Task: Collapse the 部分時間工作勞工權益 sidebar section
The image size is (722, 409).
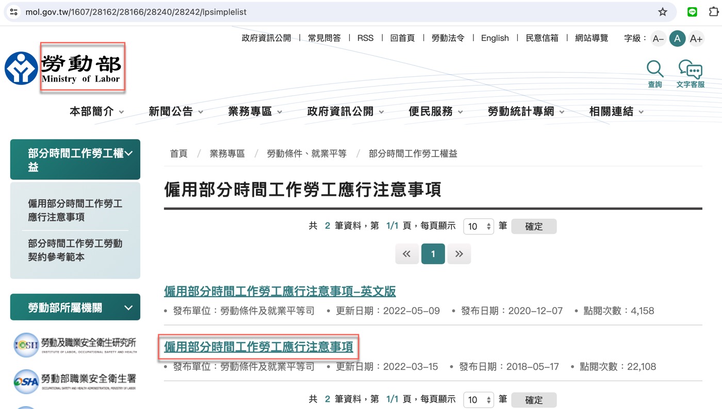Action: (75, 160)
